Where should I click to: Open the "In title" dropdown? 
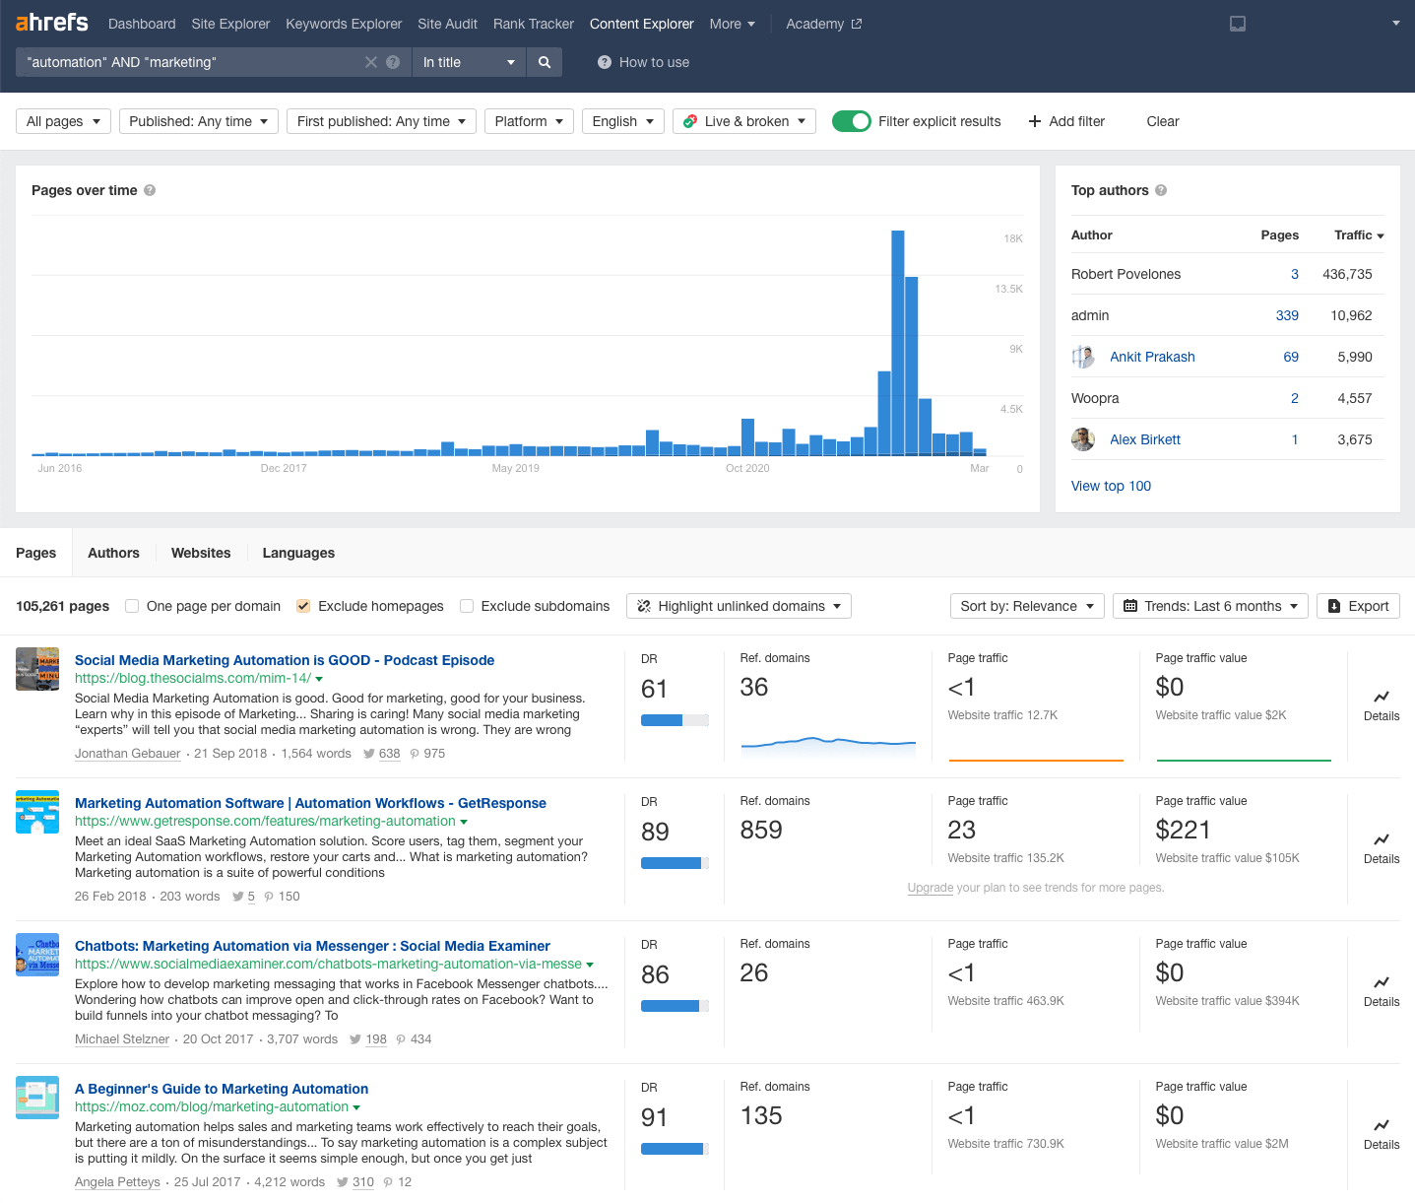469,61
